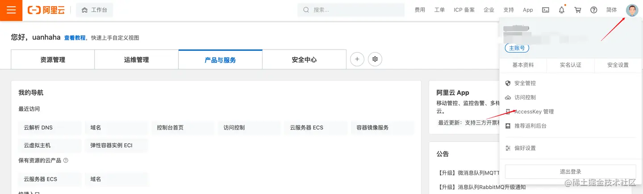Open the 微消息队列MQTT announcement
The image size is (643, 194).
click(468, 173)
